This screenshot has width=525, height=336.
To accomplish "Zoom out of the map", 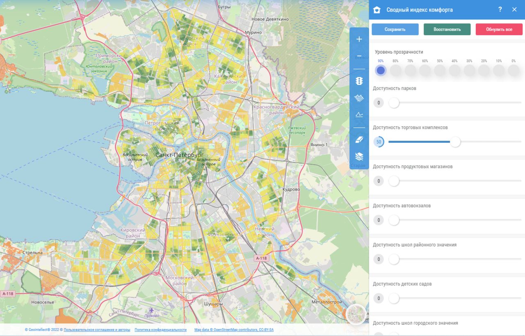I will (x=359, y=56).
